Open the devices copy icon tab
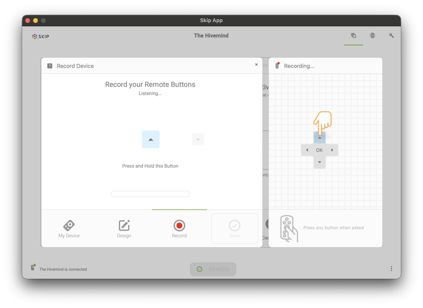 pos(353,36)
